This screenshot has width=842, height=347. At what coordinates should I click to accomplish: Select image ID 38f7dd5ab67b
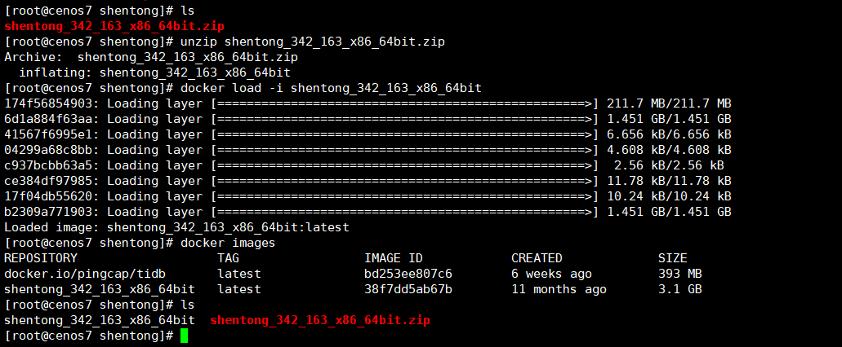coord(408,289)
